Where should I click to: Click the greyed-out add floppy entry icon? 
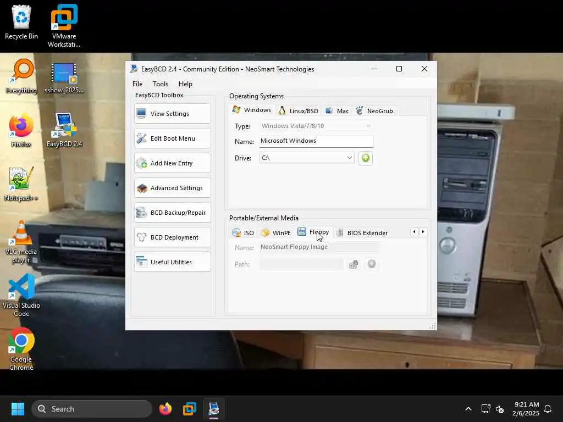372,264
